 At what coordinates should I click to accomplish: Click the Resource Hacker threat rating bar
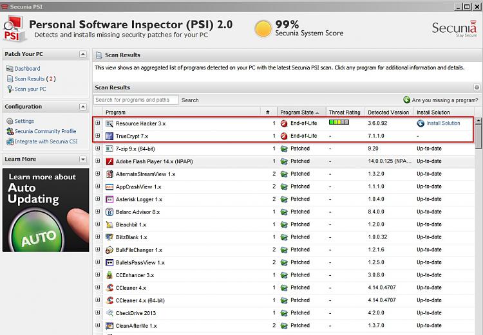339,122
